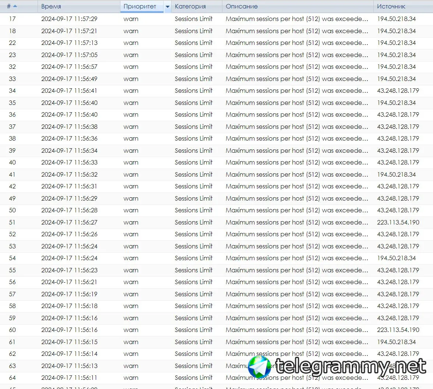Click source 194.50.218.34 in row 23
This screenshot has width=433, height=389.
[396, 55]
